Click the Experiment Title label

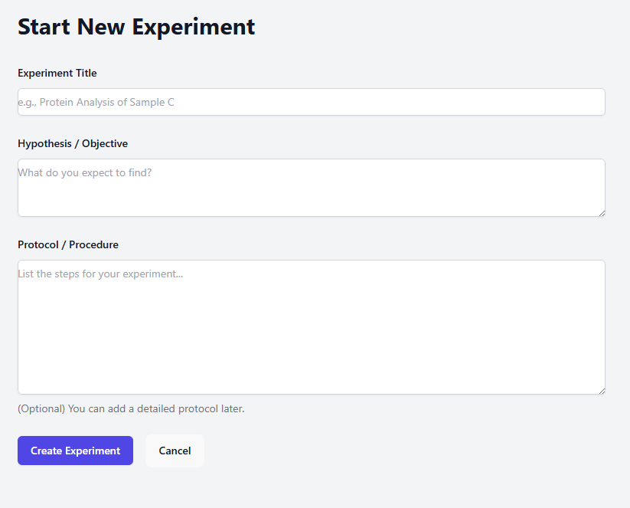point(57,73)
